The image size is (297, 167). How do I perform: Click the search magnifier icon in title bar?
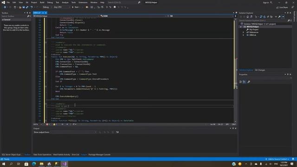coord(139,2)
